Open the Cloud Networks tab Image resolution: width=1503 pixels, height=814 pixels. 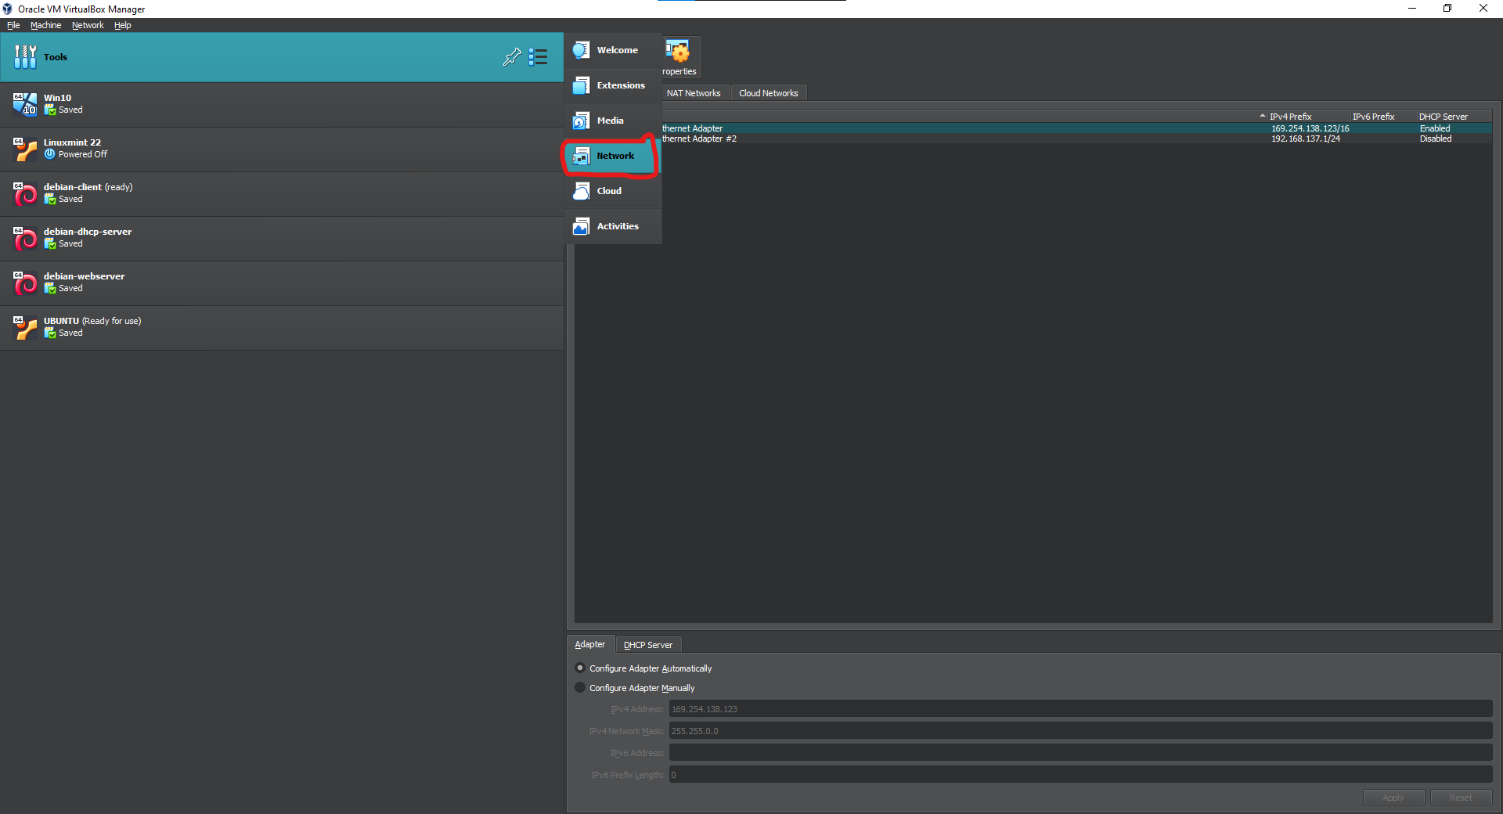click(x=768, y=93)
